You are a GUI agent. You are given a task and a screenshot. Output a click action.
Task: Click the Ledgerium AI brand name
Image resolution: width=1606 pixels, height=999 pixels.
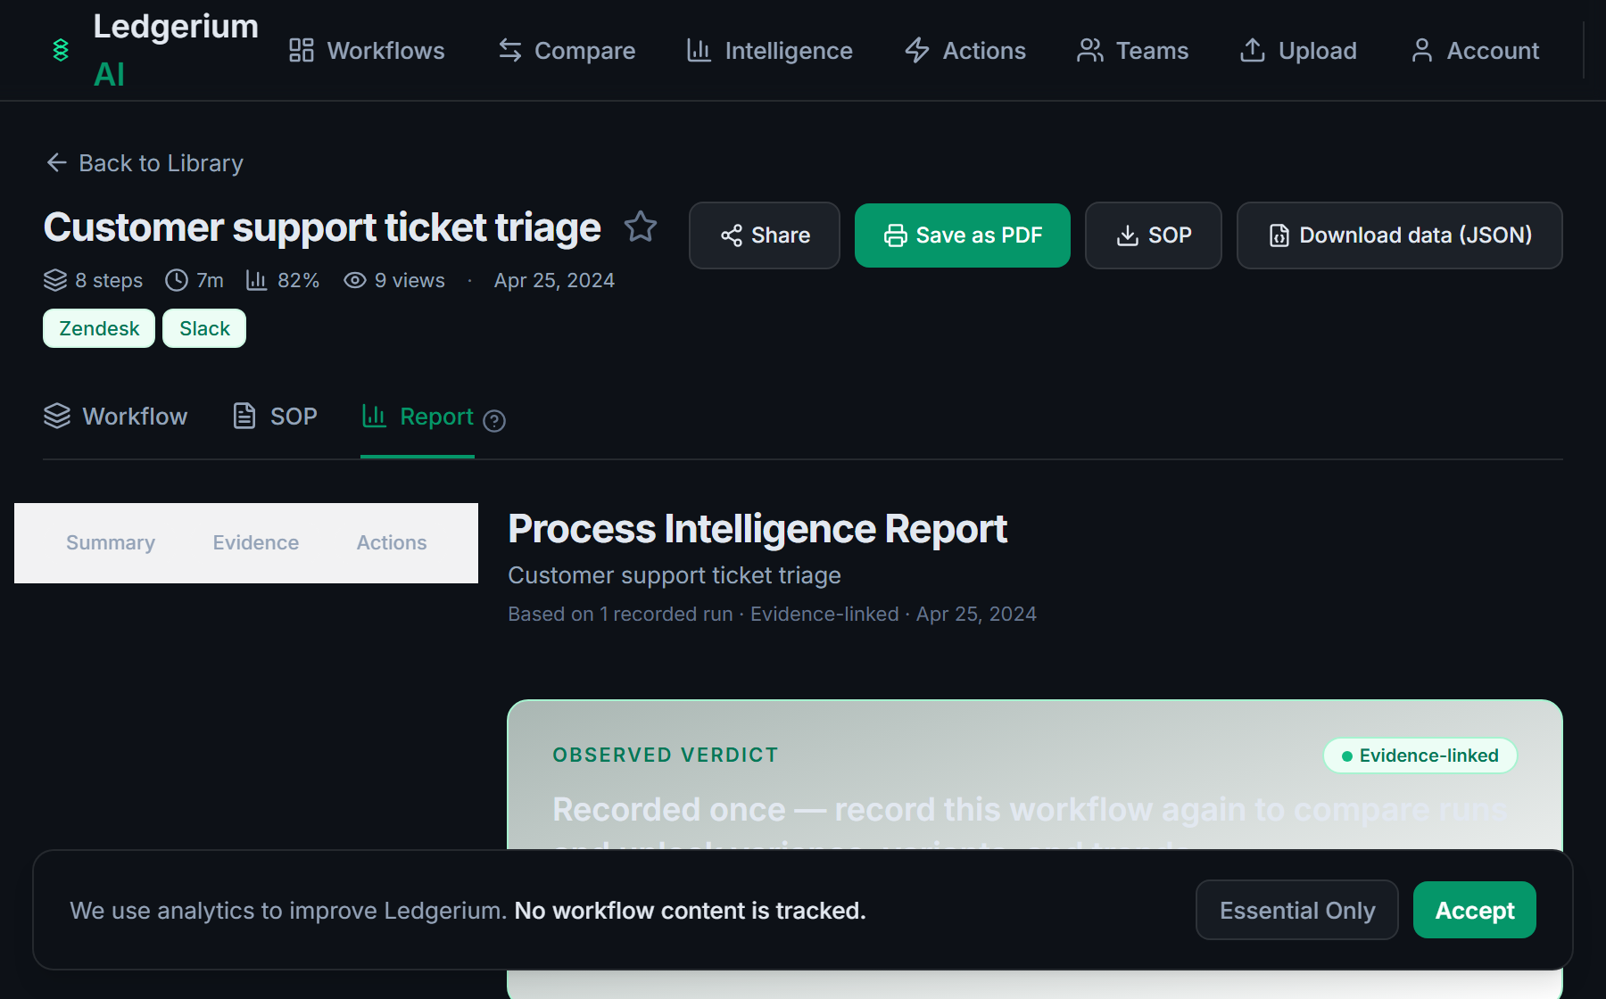tap(176, 51)
